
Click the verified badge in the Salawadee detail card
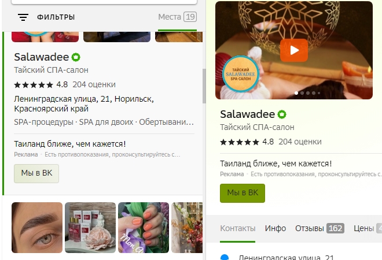click(282, 114)
